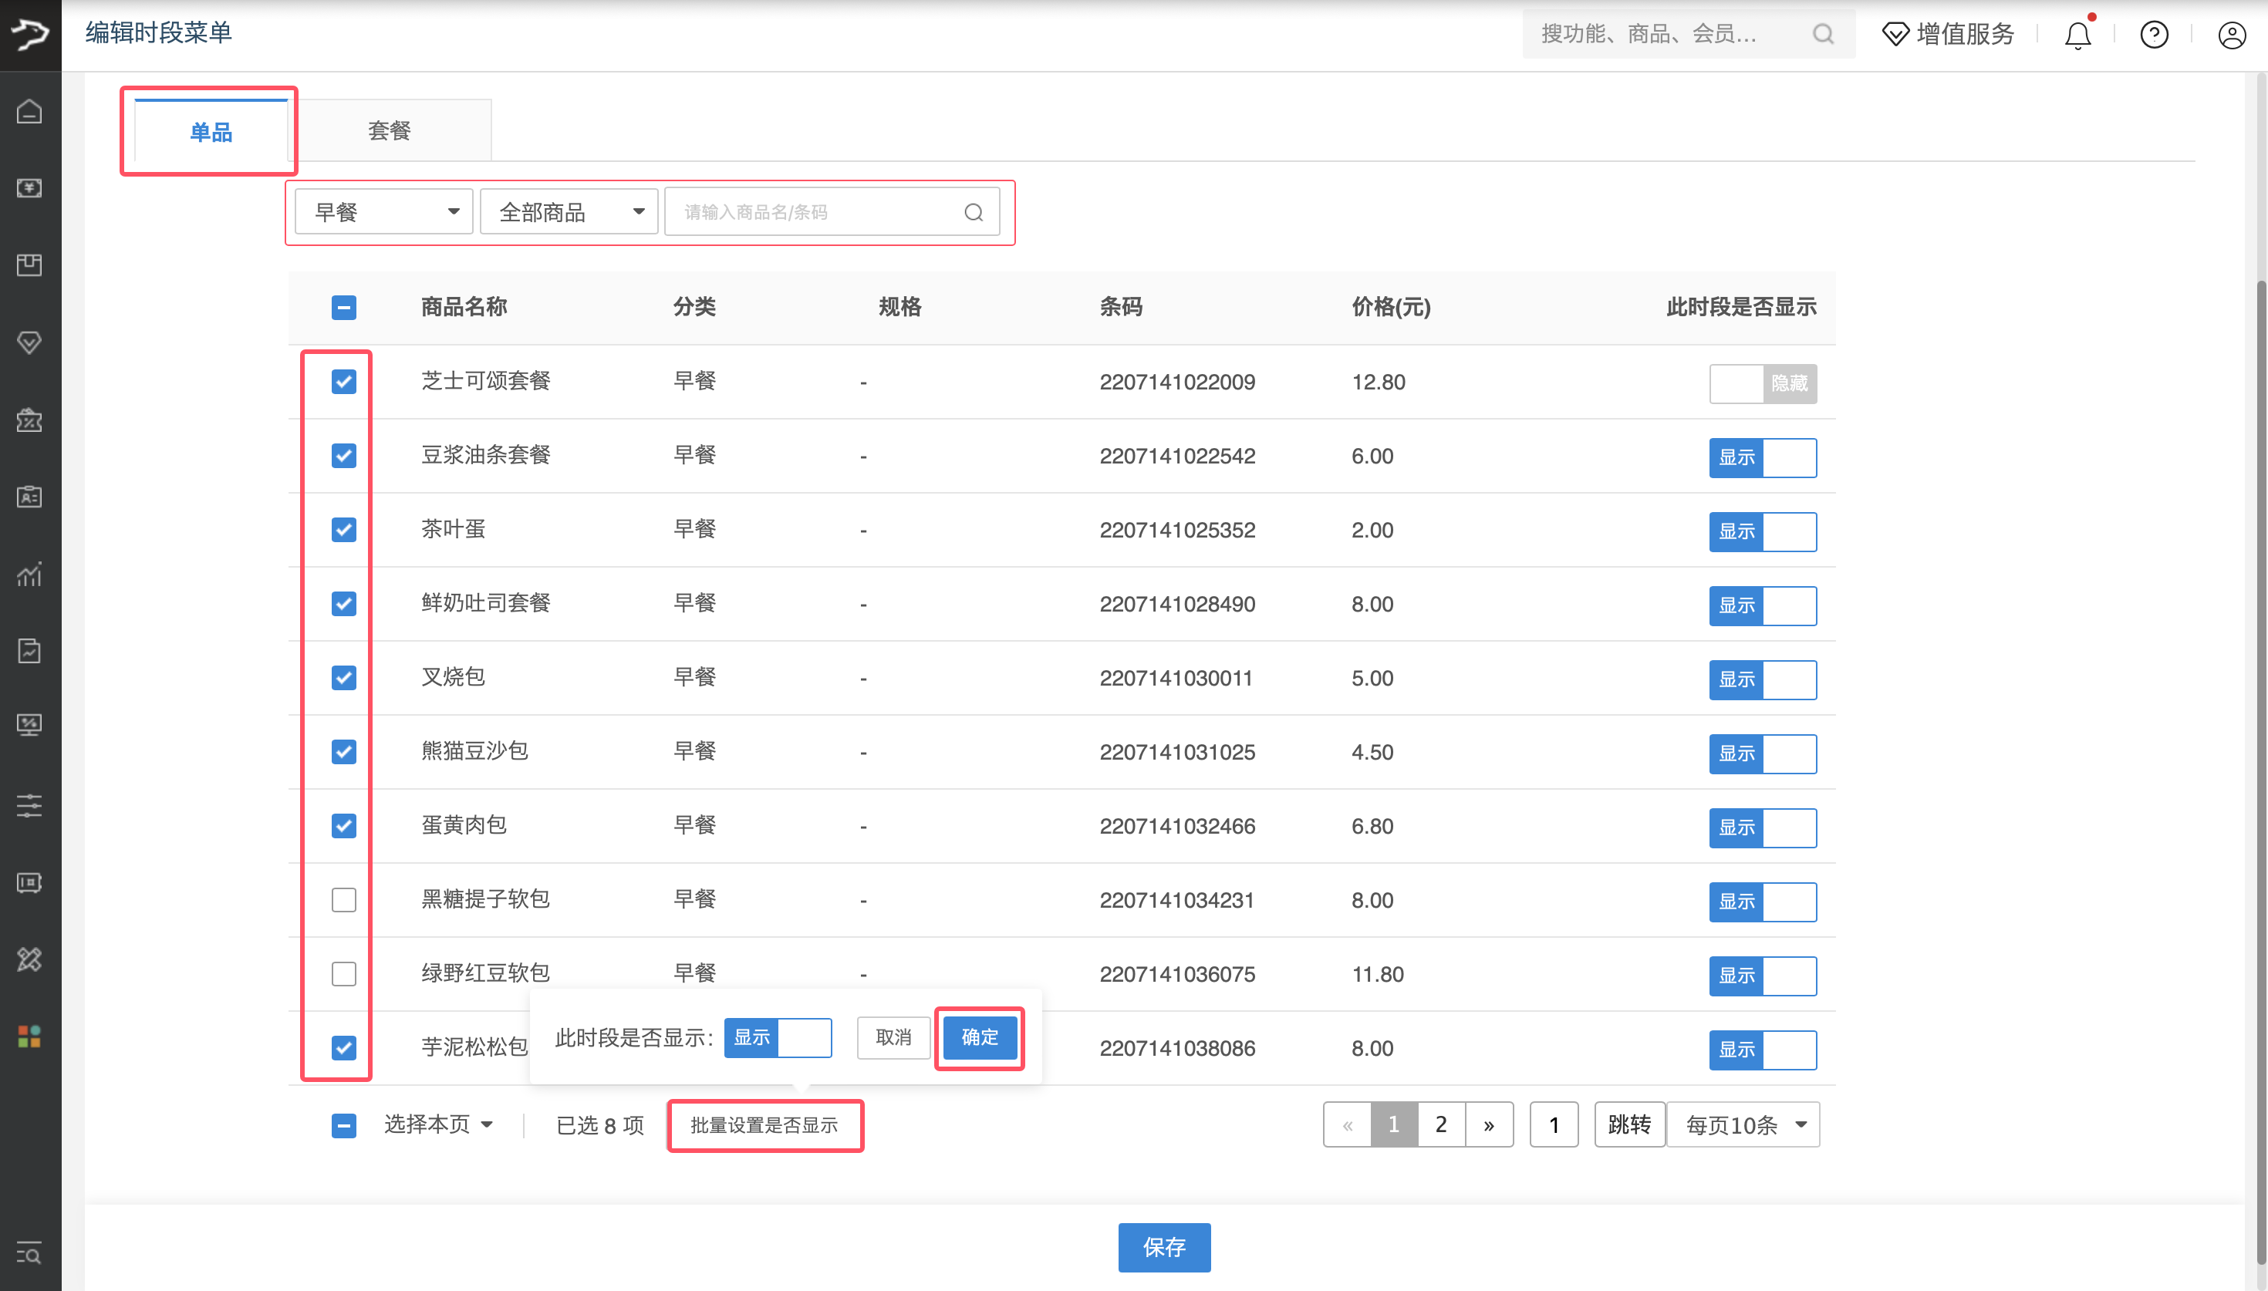2268x1291 pixels.
Task: Click the statistics chart sidebar icon
Action: 29,575
